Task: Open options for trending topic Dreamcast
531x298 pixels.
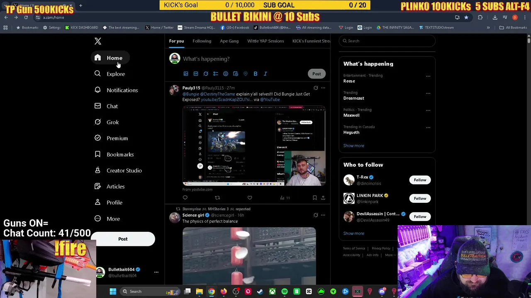Action: coord(428,93)
